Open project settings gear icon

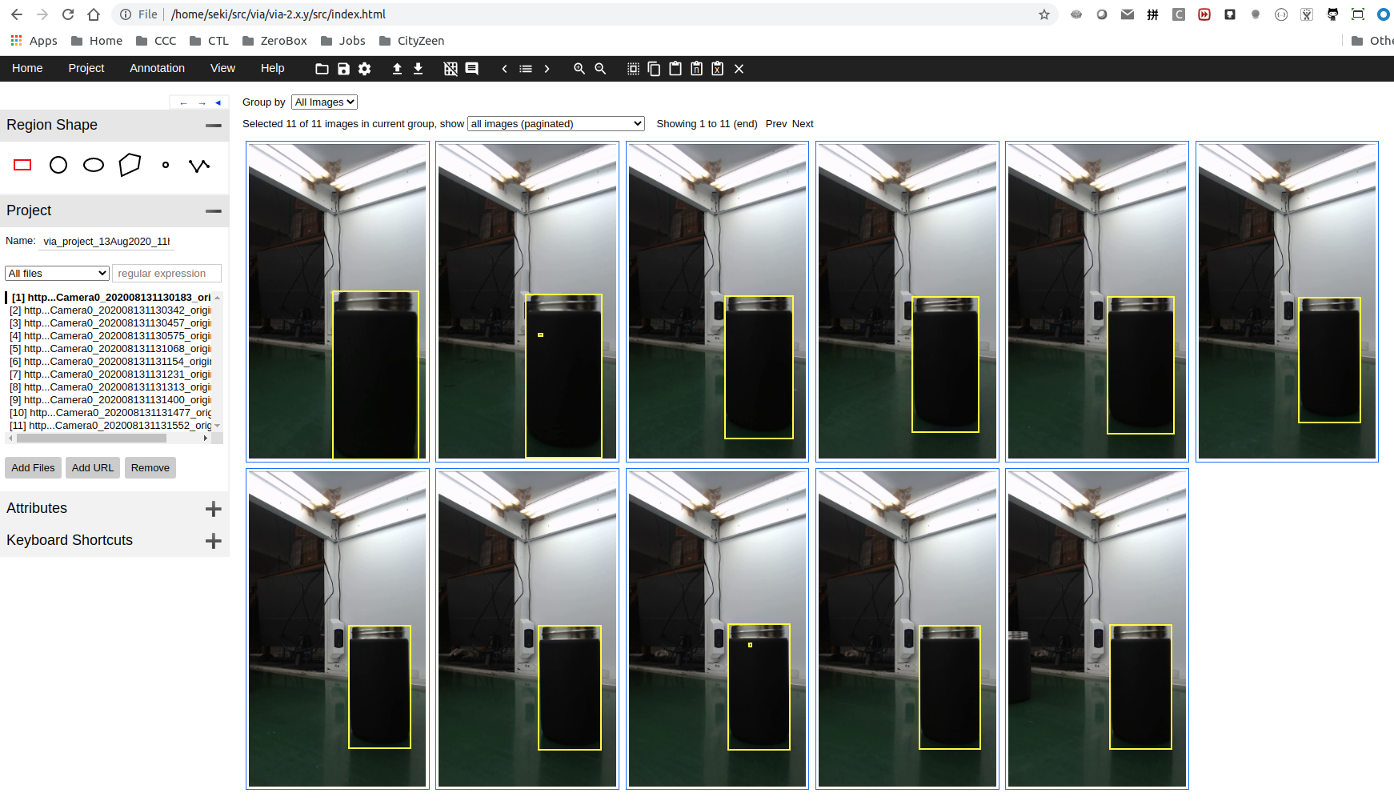pos(365,69)
